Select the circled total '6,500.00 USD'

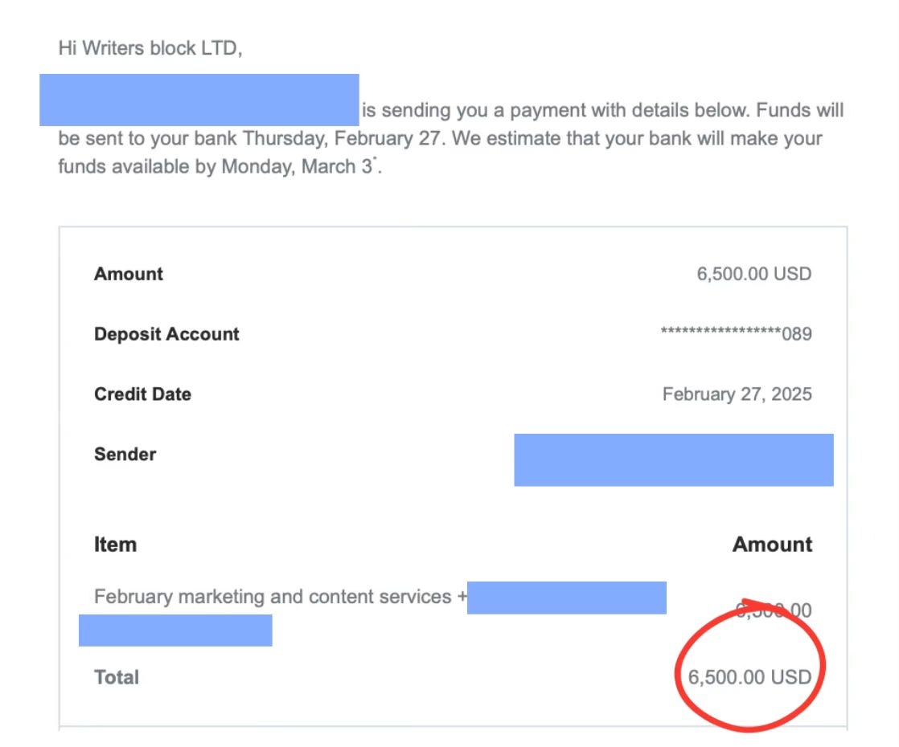[x=749, y=677]
